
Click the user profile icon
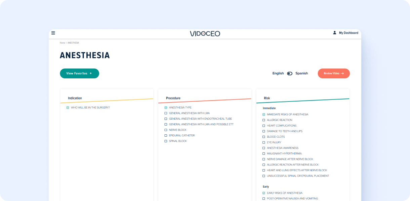click(x=334, y=33)
